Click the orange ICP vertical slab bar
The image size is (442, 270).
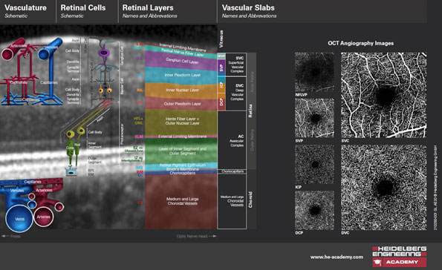[x=221, y=85]
